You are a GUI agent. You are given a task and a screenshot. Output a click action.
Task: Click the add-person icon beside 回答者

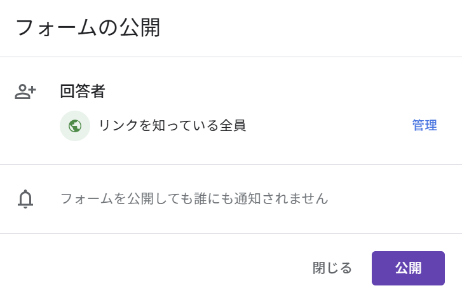point(25,92)
